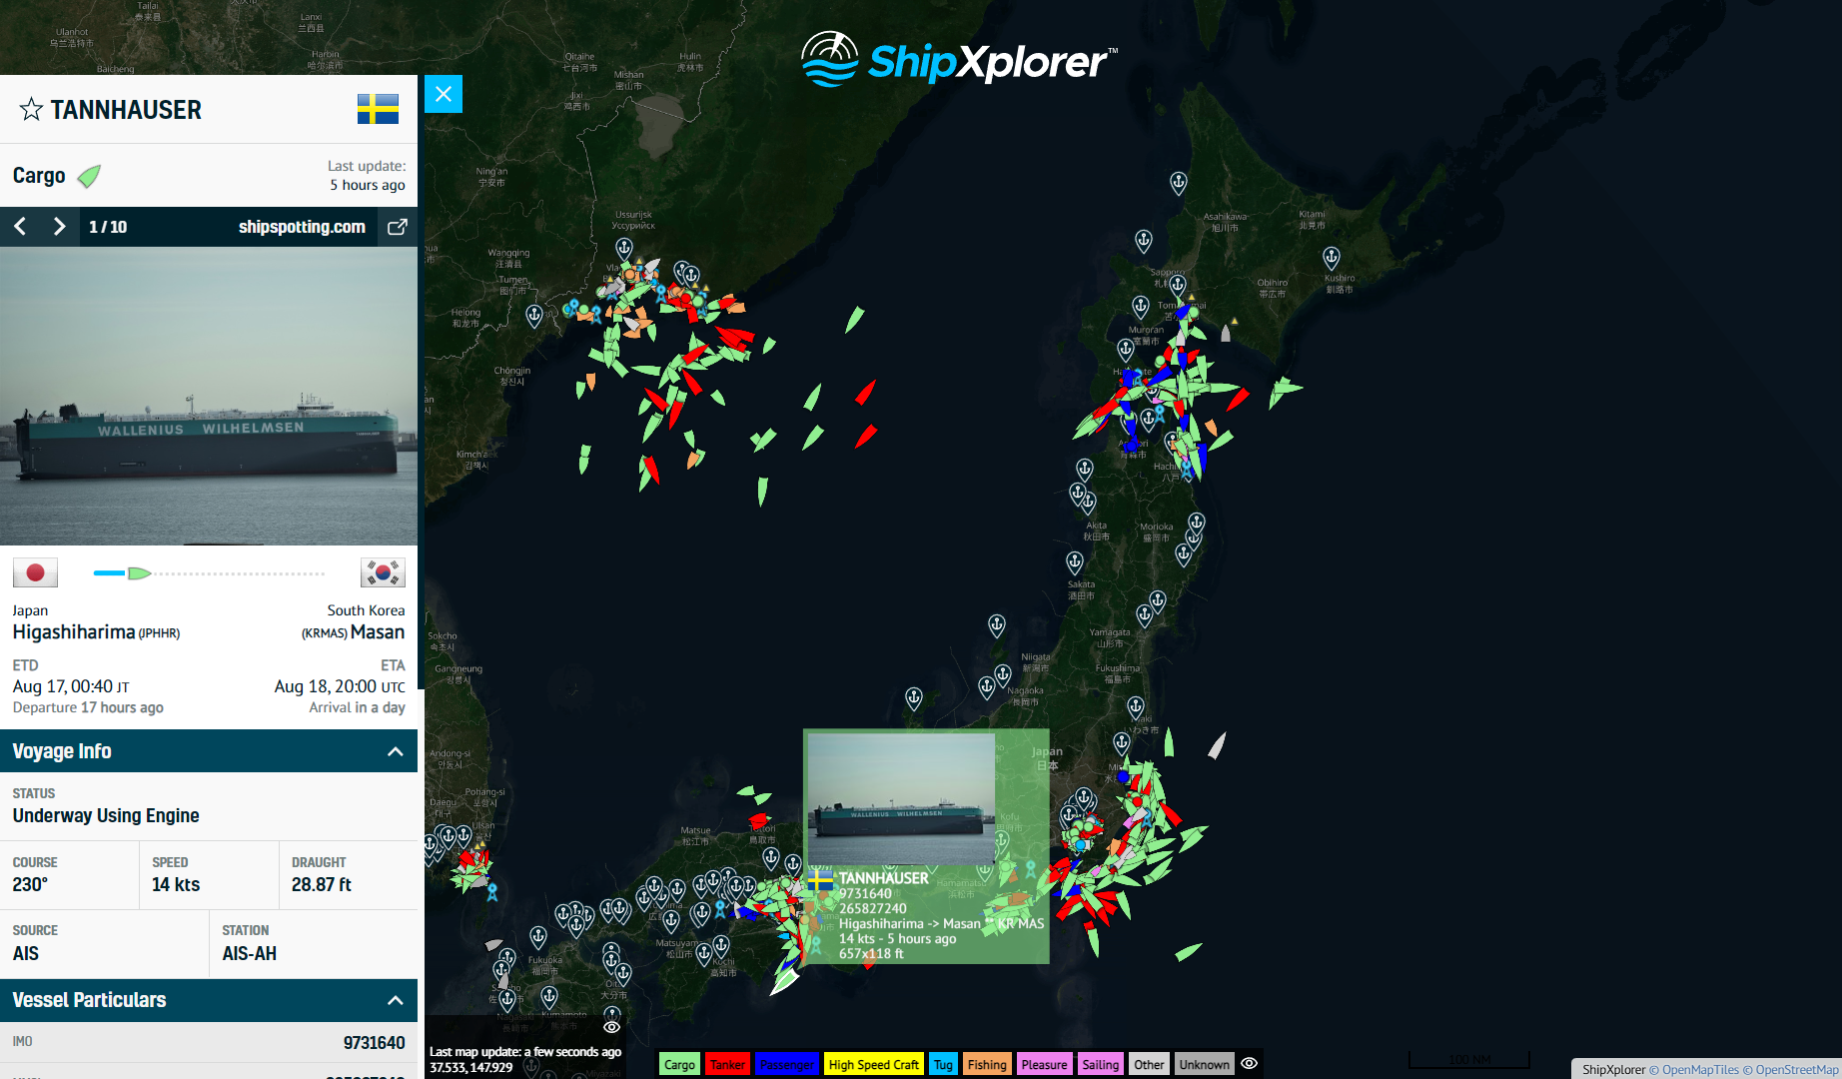Click the 'Underway Using Engine' status
Screen dimensions: 1842x1079
point(106,815)
